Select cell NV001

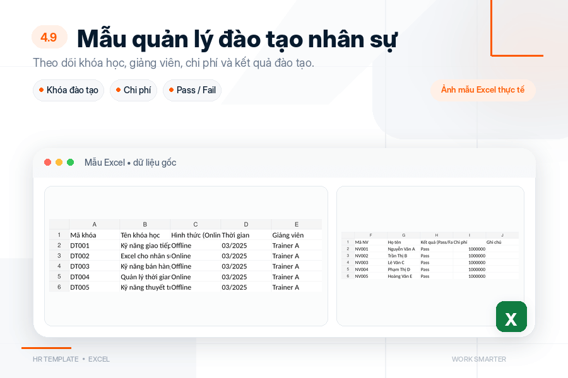pos(370,249)
